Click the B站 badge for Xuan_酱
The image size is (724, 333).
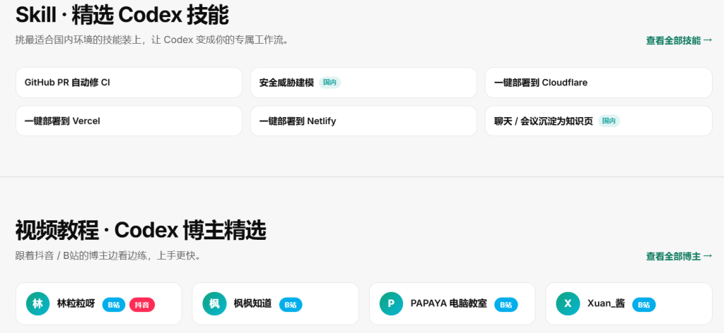643,305
